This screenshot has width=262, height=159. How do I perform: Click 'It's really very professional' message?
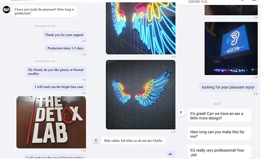point(219,152)
